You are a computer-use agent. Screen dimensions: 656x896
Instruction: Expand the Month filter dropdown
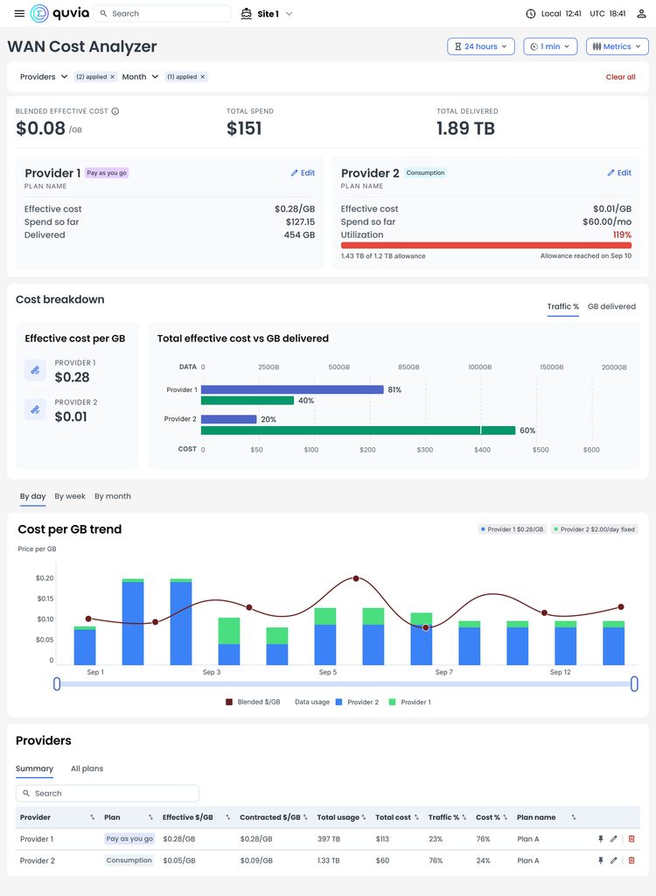click(x=140, y=77)
